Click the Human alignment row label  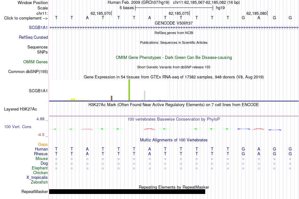click(41, 149)
